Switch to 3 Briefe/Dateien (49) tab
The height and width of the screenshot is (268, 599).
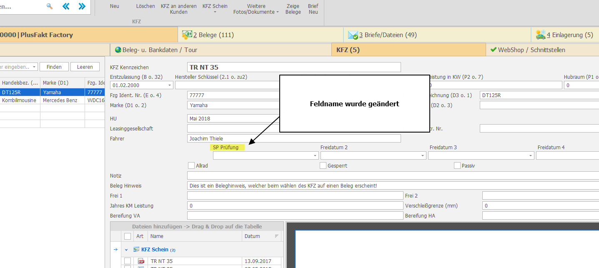click(437, 35)
